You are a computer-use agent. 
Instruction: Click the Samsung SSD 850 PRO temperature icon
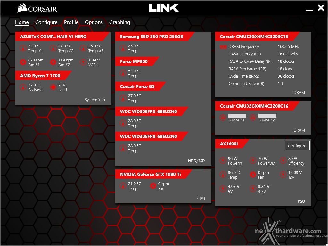pos(123,48)
